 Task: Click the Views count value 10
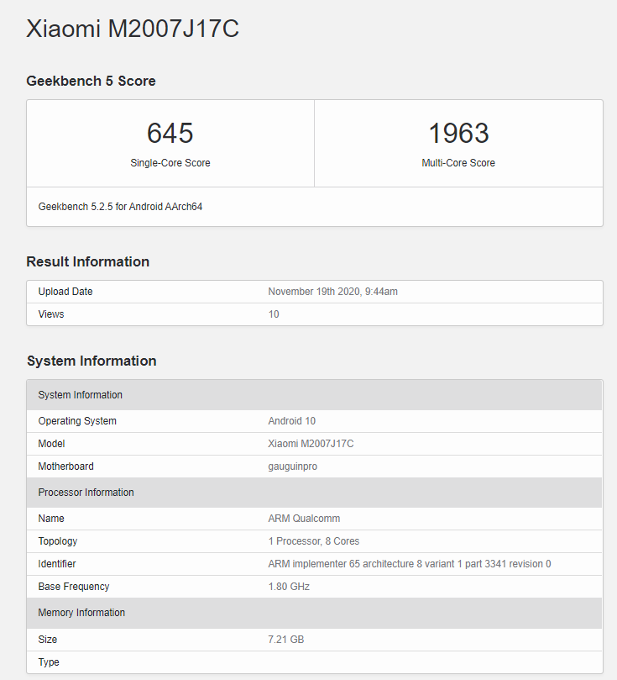click(x=274, y=314)
